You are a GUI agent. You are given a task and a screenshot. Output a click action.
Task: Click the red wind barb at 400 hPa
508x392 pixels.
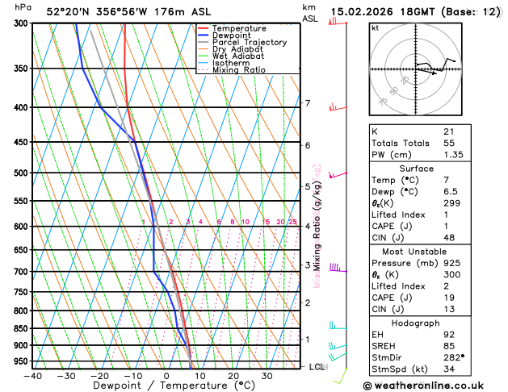(x=338, y=107)
